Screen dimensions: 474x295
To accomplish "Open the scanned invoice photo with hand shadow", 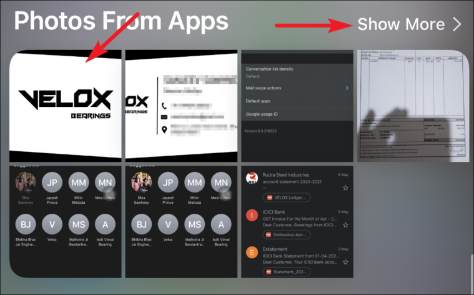I will tap(413, 106).
